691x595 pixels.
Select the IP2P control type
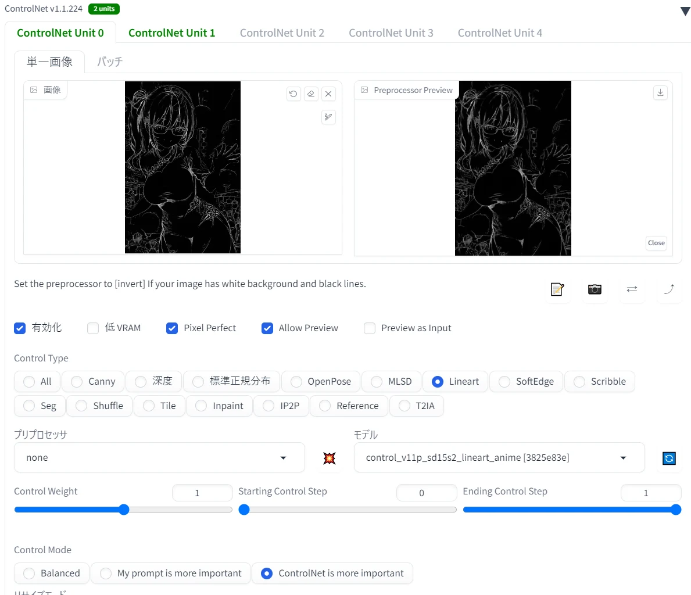[x=281, y=406]
